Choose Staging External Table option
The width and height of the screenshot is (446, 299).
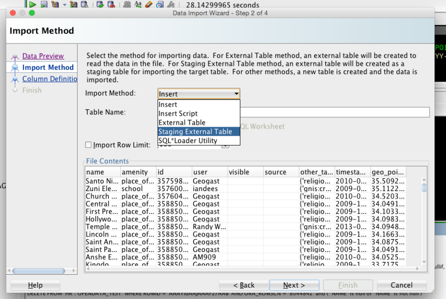[199, 132]
